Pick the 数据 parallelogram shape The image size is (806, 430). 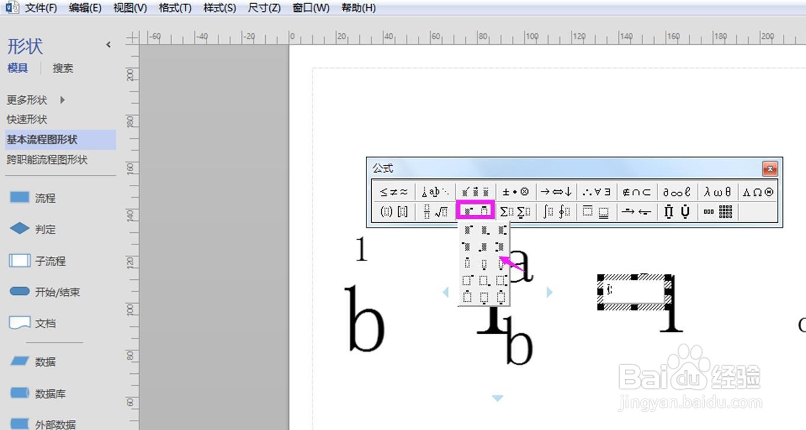33,361
